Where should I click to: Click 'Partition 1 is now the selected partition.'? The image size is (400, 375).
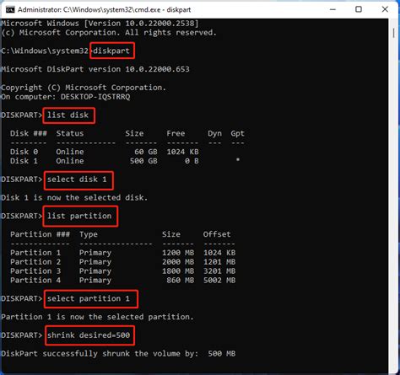click(x=97, y=317)
